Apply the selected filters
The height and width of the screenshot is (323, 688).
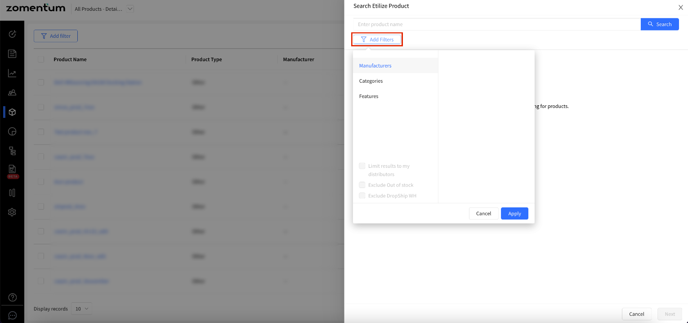coord(514,214)
